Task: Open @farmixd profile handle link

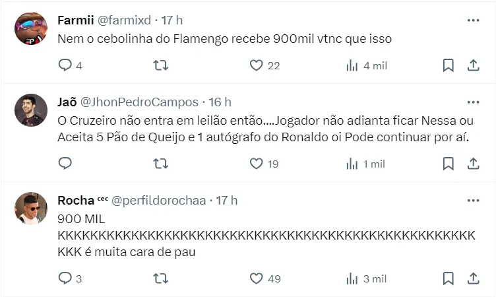Action: 120,20
